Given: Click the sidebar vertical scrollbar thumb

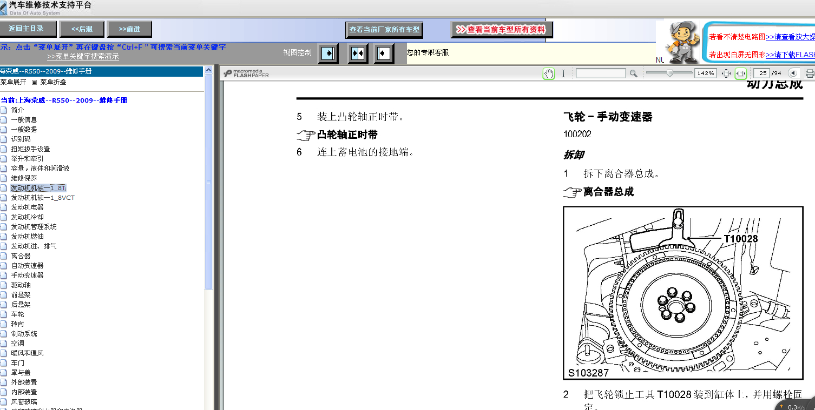Looking at the screenshot, I should [208, 183].
